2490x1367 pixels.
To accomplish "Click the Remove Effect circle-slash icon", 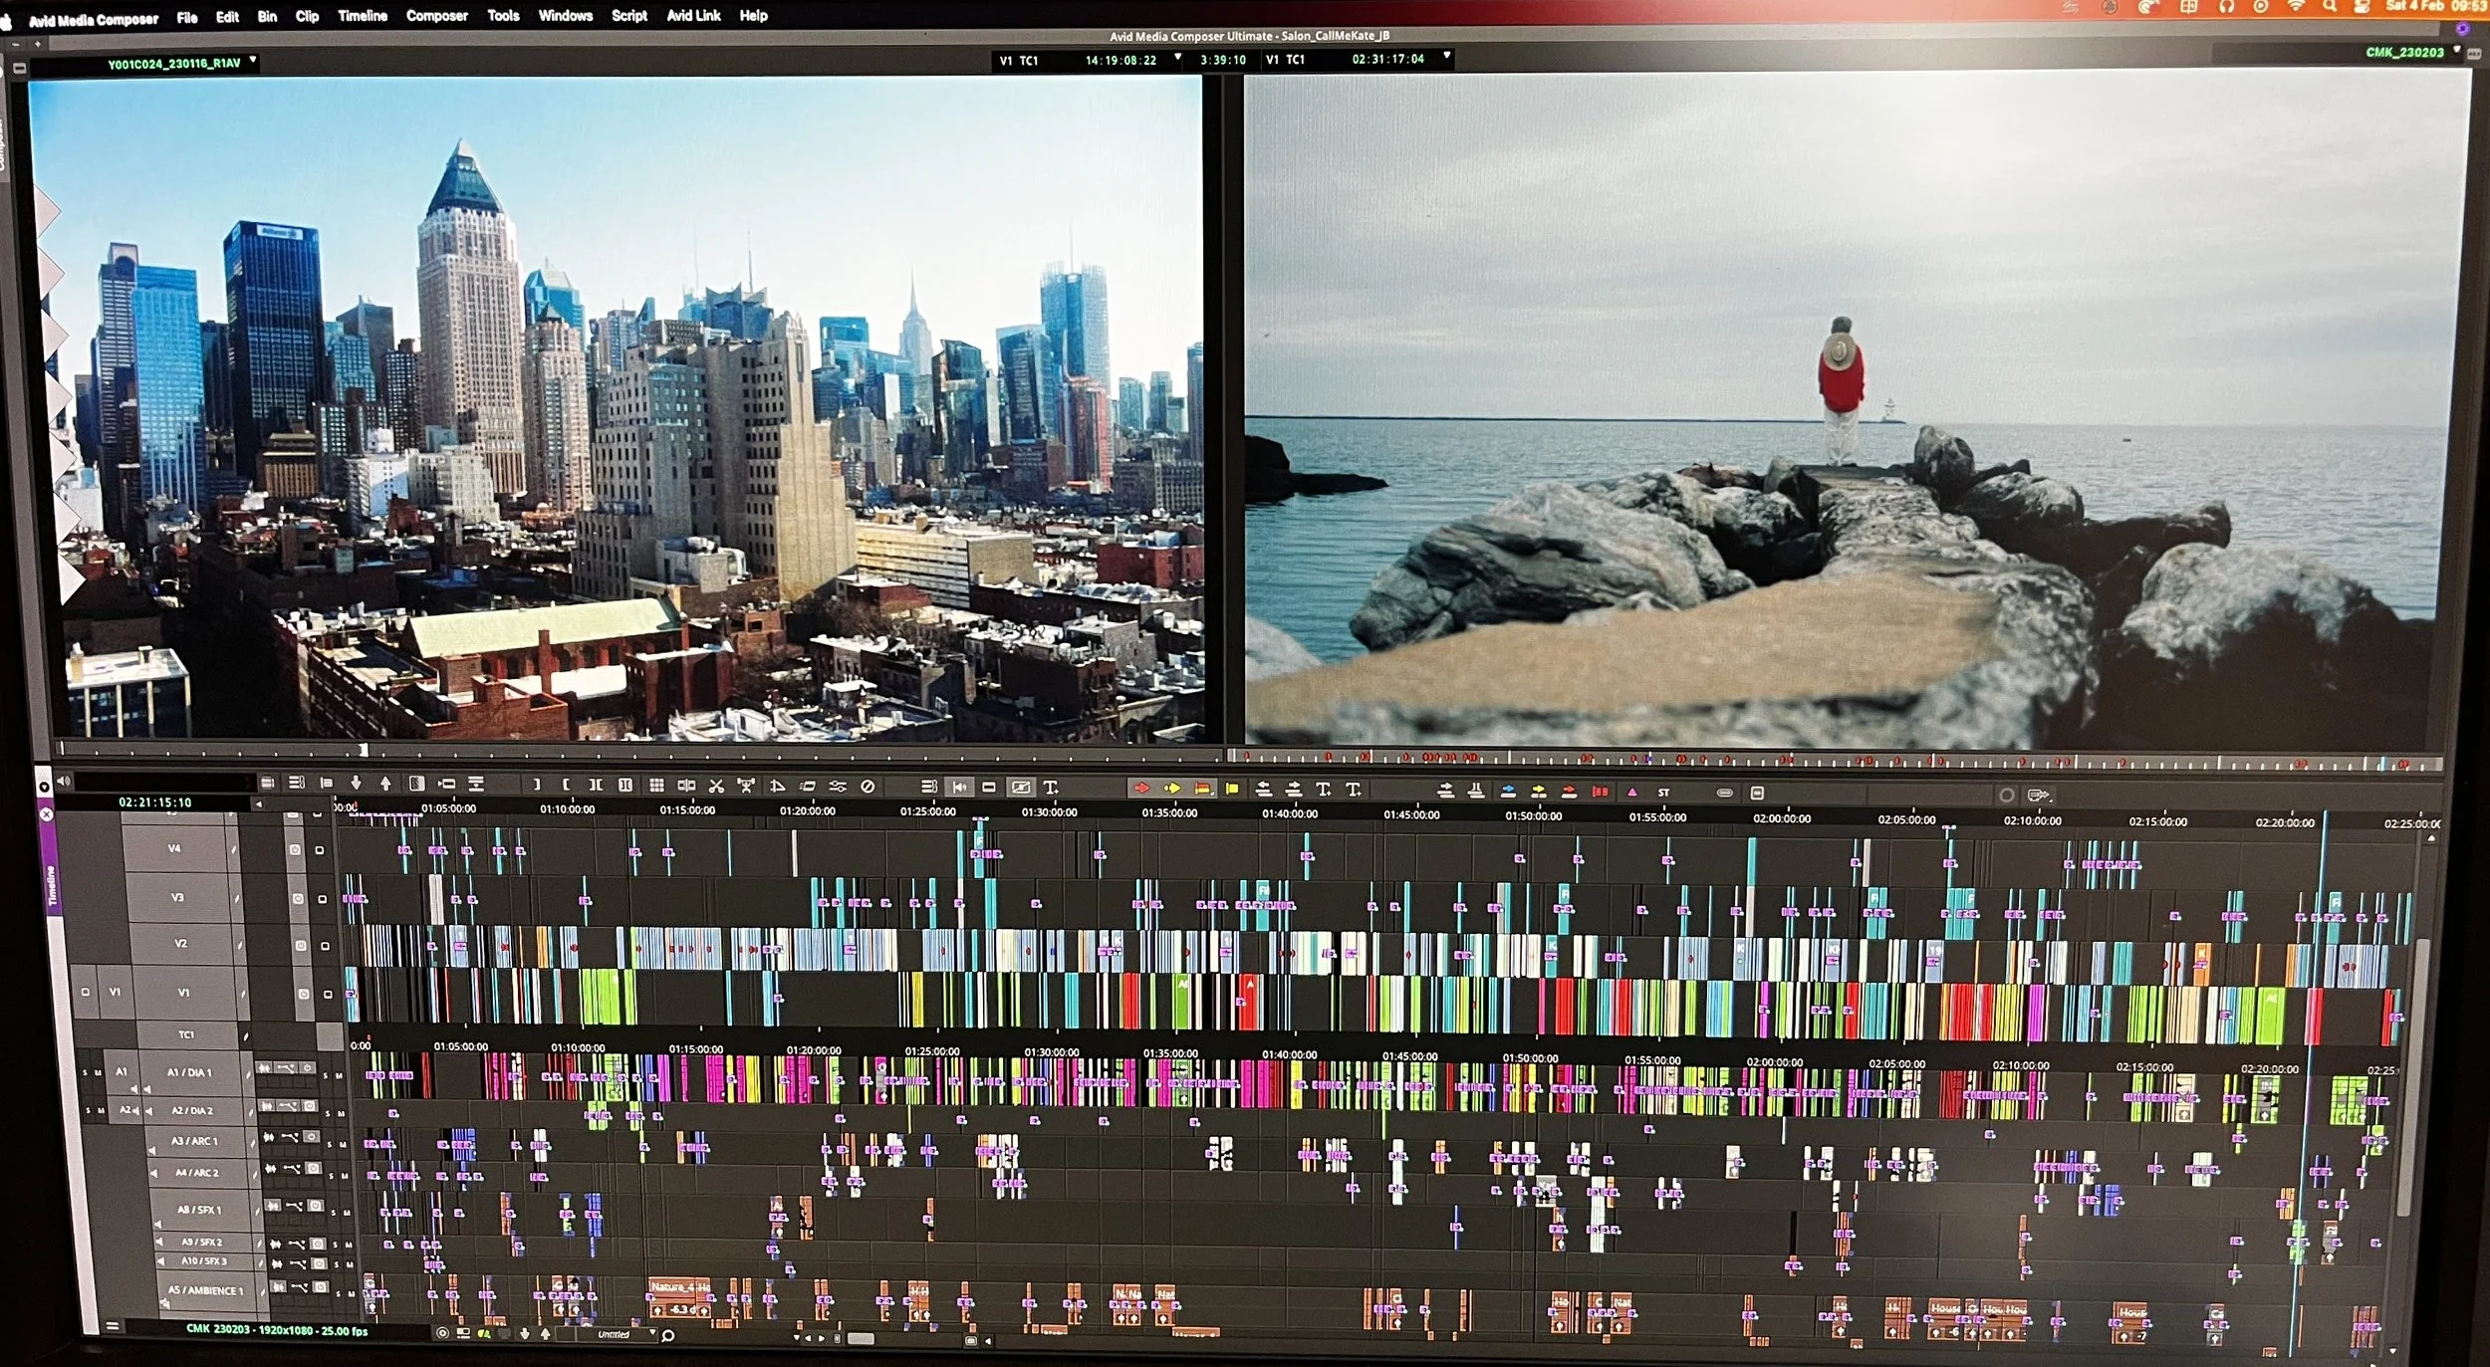I will pyautogui.click(x=868, y=787).
